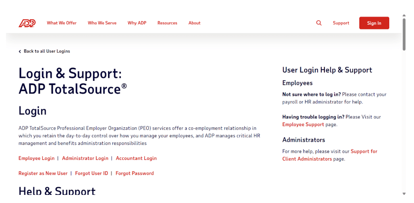Click the 'Having trouble logging in?' text
Screen dimensions: 414x203
(314, 117)
